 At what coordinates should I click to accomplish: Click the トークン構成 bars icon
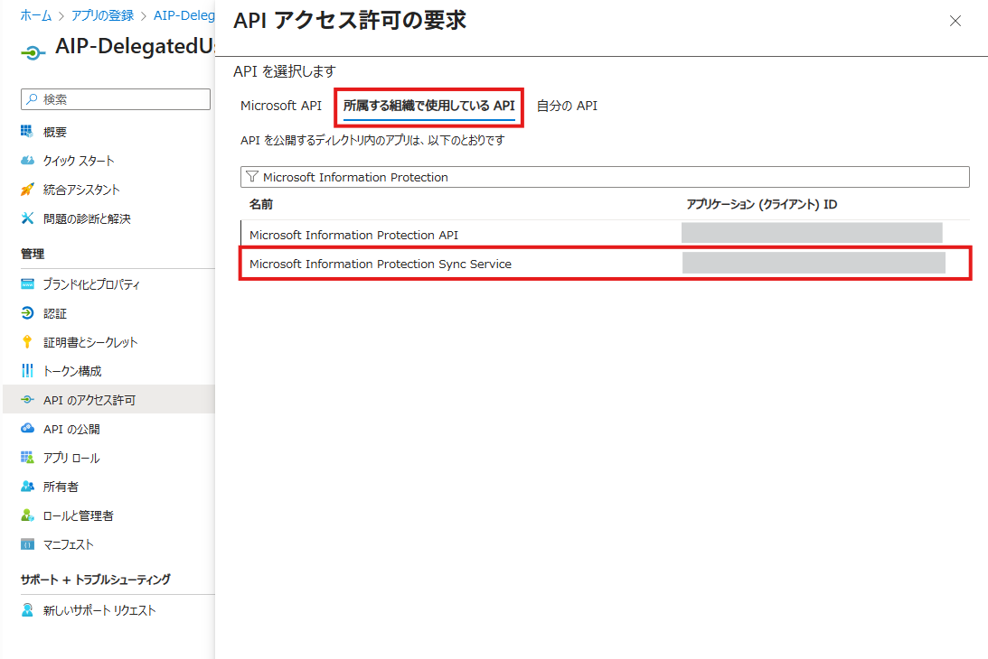pos(27,371)
